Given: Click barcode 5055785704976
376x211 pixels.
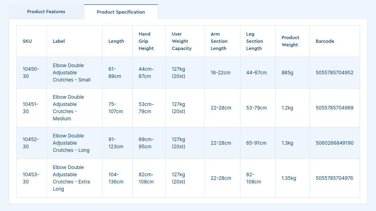Looking at the screenshot, I should coord(335,178).
